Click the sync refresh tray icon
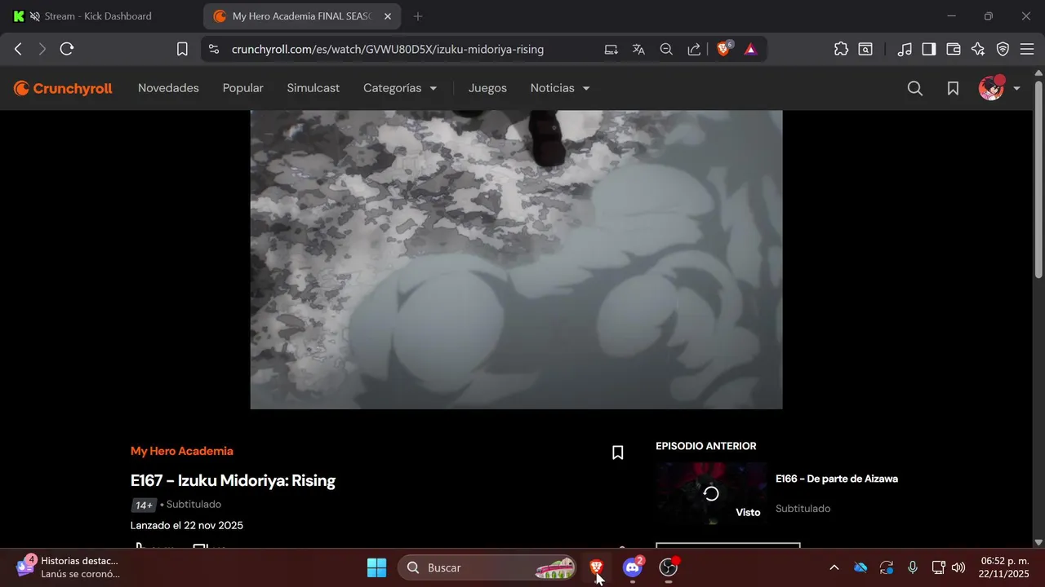Image resolution: width=1045 pixels, height=587 pixels. (887, 567)
